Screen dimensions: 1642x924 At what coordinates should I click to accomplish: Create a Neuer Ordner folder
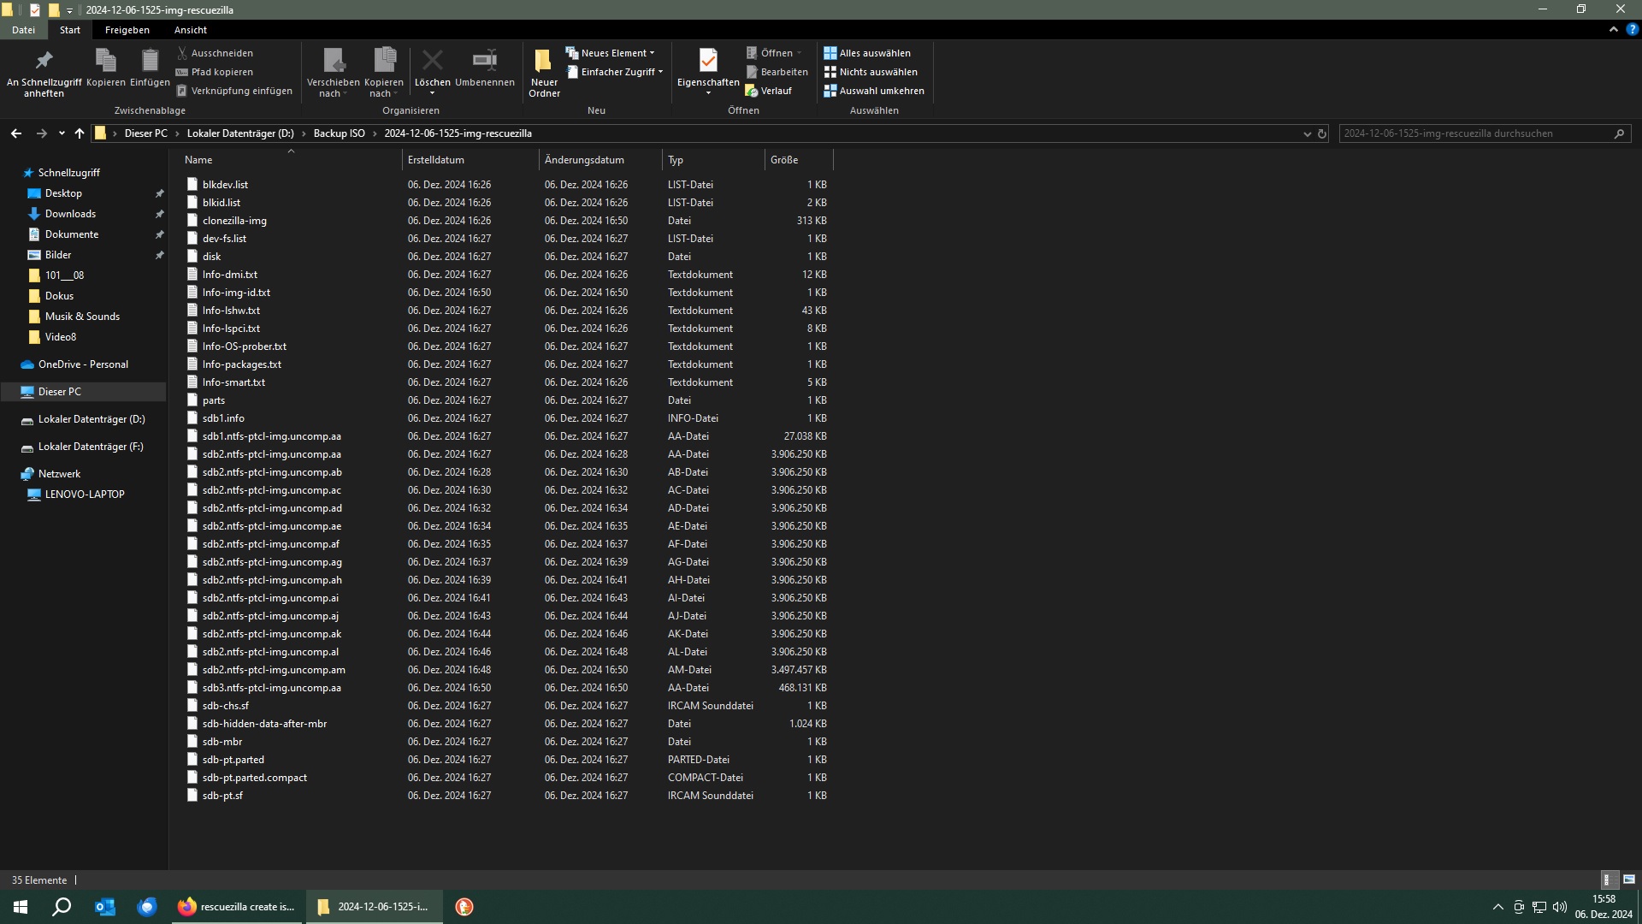click(544, 72)
